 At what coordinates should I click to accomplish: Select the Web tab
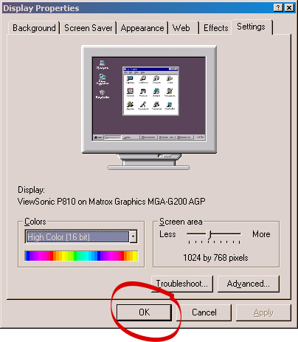click(x=181, y=28)
